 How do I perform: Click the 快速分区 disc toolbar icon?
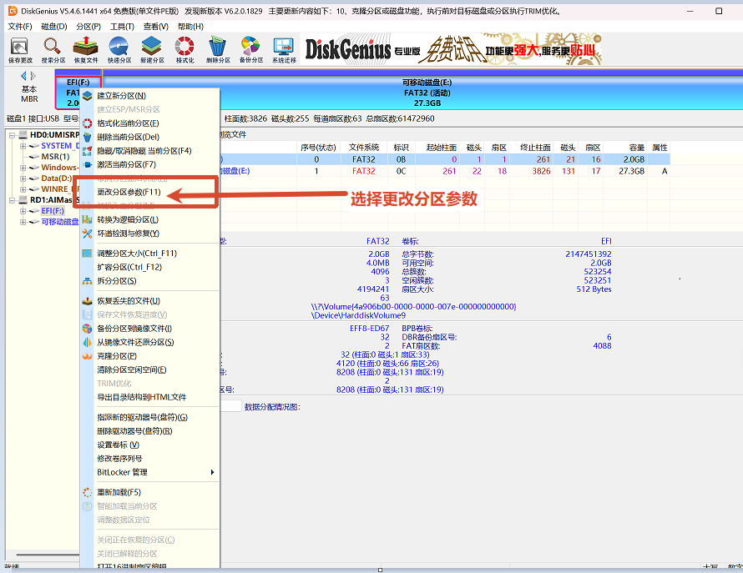coord(119,50)
